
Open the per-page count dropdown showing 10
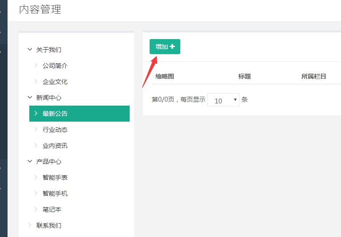223,100
